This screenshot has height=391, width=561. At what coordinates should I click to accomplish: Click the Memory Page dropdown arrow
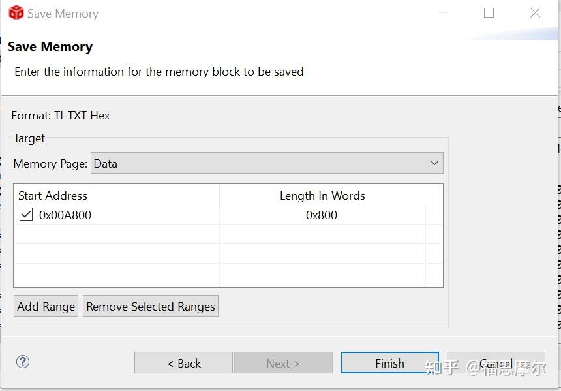click(434, 163)
